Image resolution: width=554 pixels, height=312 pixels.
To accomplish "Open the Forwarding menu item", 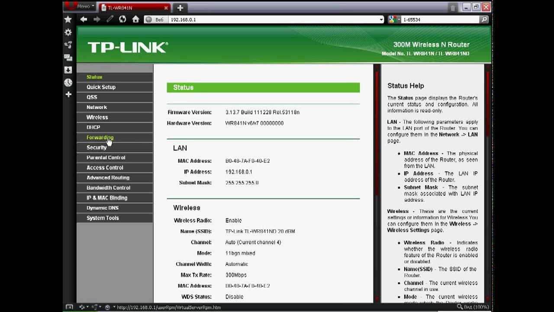I will [x=100, y=137].
